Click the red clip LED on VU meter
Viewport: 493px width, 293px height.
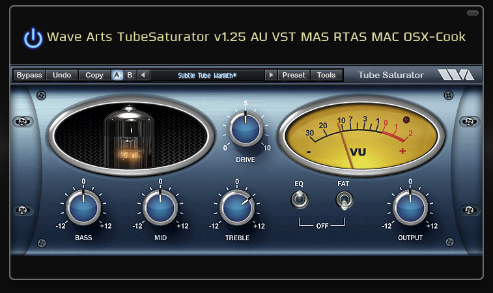[406, 120]
